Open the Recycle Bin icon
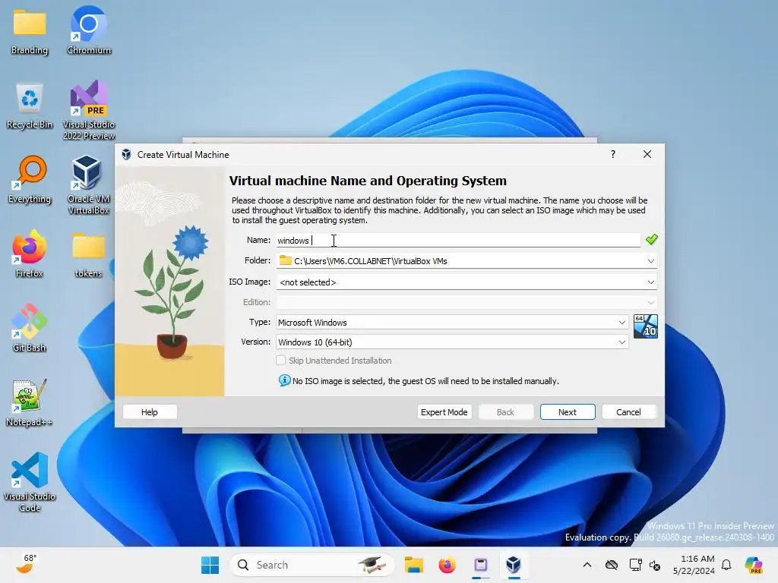This screenshot has width=778, height=583. [30, 106]
